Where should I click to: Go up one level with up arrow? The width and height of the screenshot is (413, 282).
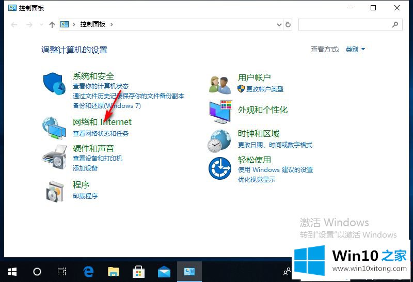click(x=52, y=24)
